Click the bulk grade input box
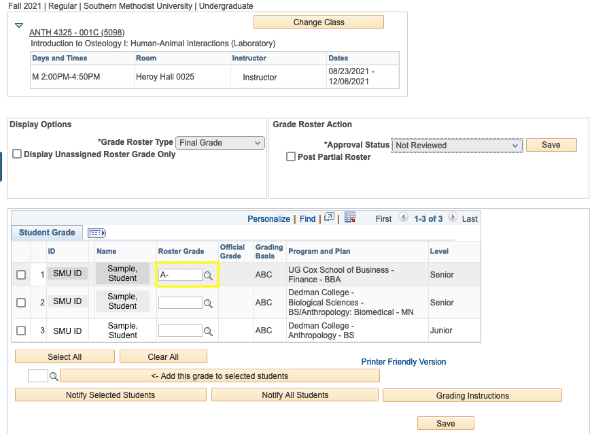592x434 pixels. pos(38,375)
